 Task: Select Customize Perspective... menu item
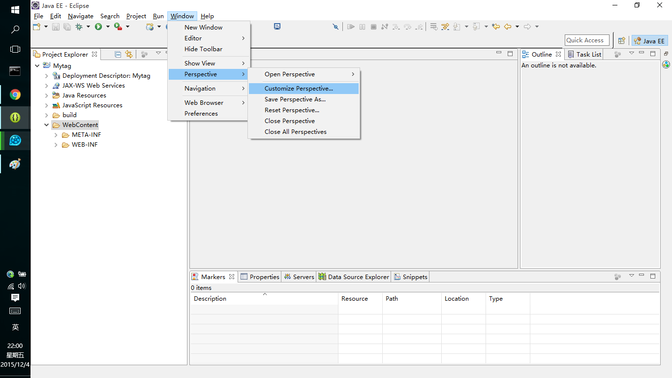click(304, 89)
